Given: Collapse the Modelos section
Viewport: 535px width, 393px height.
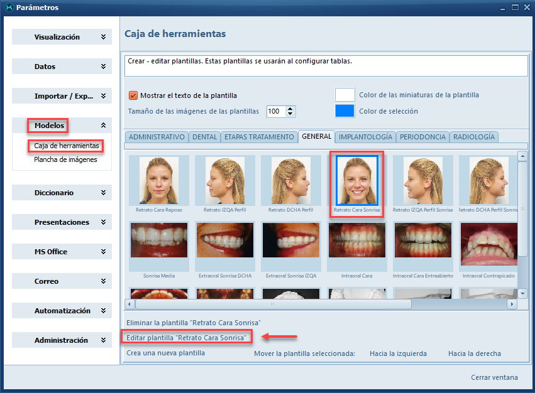Looking at the screenshot, I should [62, 126].
